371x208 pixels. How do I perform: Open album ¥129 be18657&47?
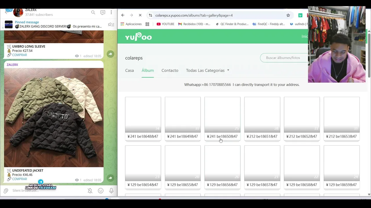click(x=262, y=167)
